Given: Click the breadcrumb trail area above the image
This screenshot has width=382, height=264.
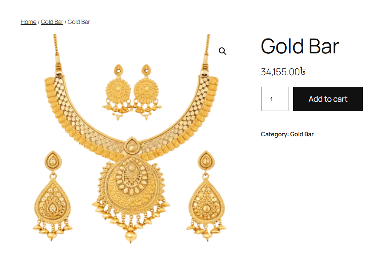Looking at the screenshot, I should [x=56, y=22].
